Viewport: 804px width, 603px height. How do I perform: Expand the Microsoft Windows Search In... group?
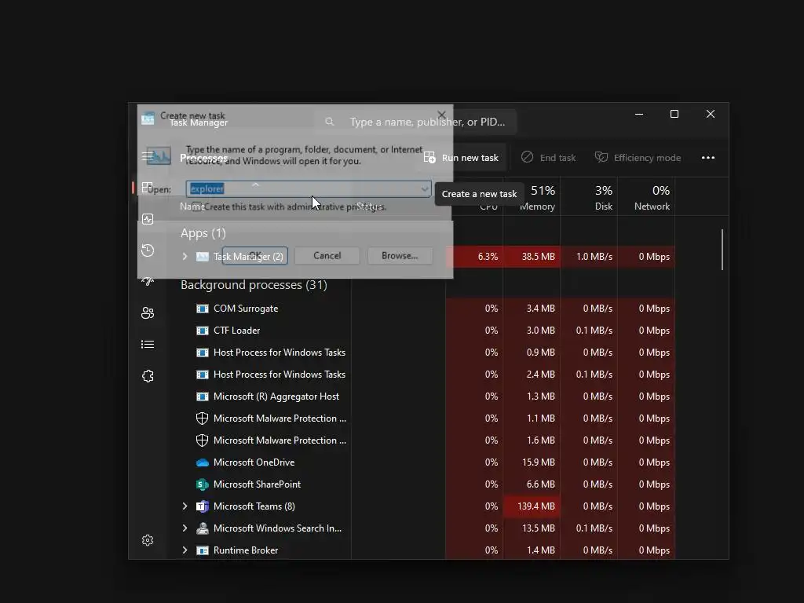(185, 528)
